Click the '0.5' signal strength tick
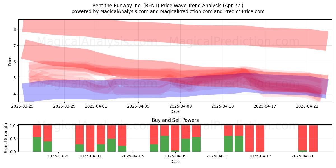Image resolution: width=336 pixels, height=168 pixels. click(13, 139)
